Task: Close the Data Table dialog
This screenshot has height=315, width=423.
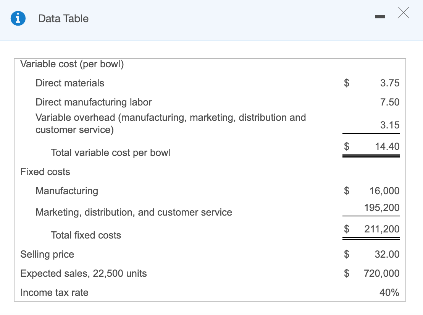Action: click(403, 13)
